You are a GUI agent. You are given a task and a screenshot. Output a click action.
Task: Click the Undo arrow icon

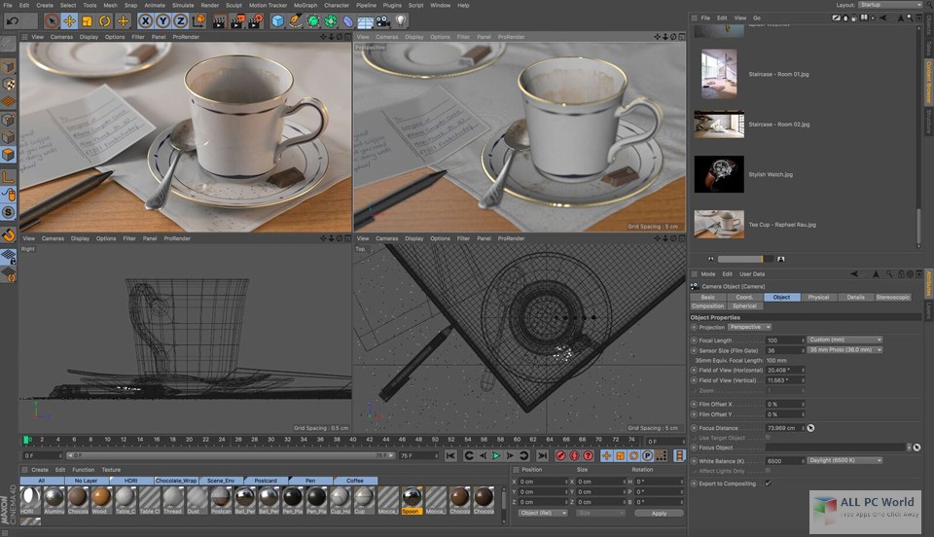[13, 20]
